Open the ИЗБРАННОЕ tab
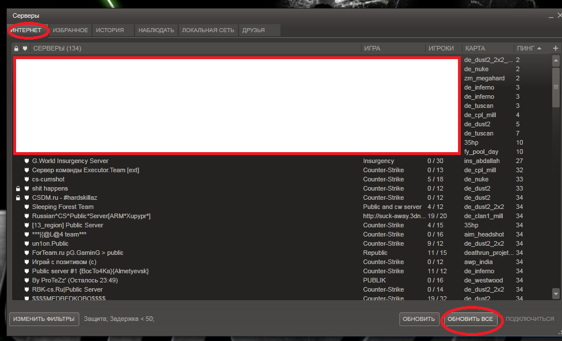Screen dimensions: 562x341 [70, 30]
